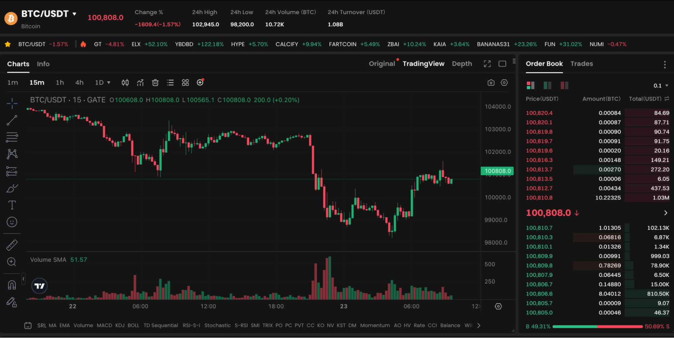
Task: Click the camera snapshot icon
Action: 491,83
